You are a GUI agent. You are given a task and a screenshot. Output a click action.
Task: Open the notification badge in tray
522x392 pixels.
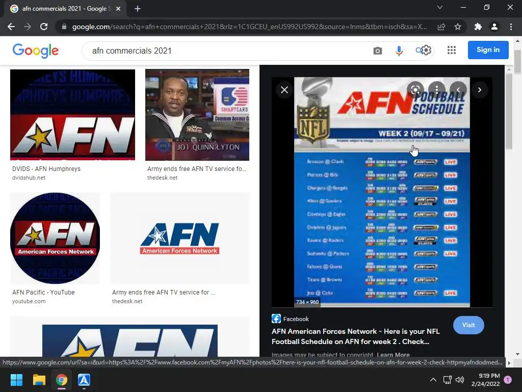(x=508, y=380)
